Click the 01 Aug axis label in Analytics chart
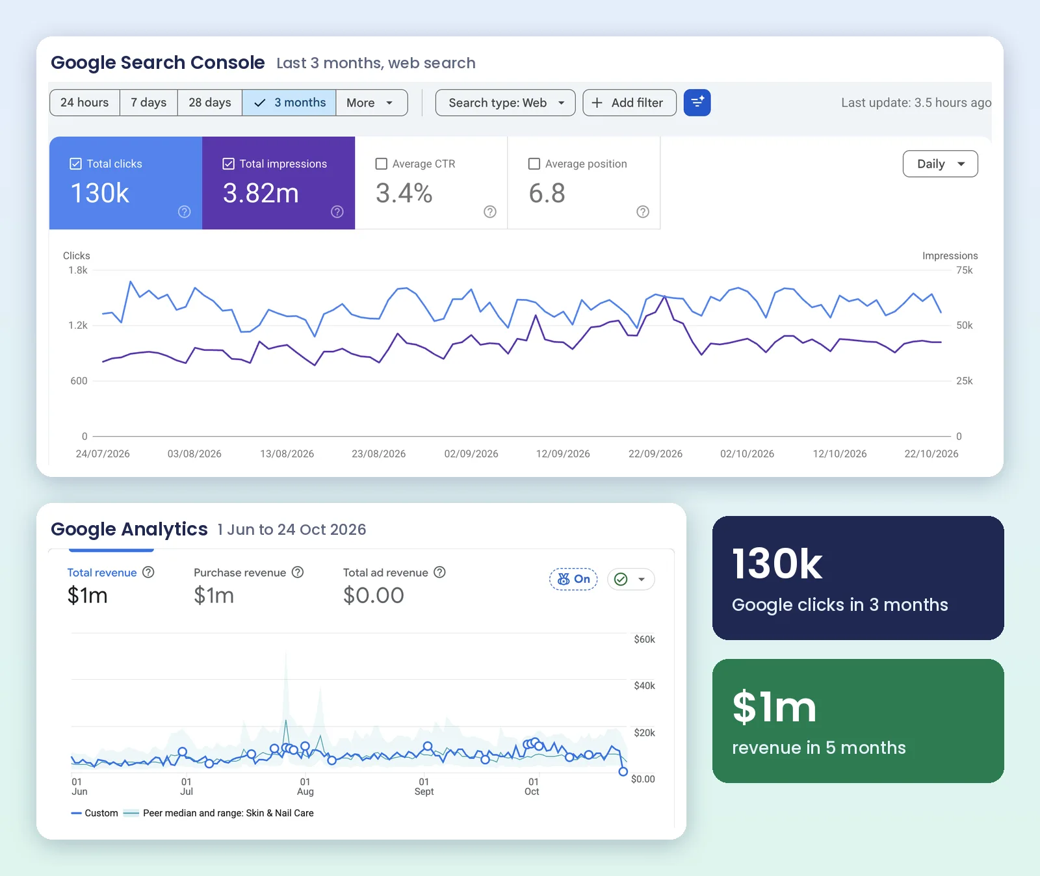 click(305, 786)
